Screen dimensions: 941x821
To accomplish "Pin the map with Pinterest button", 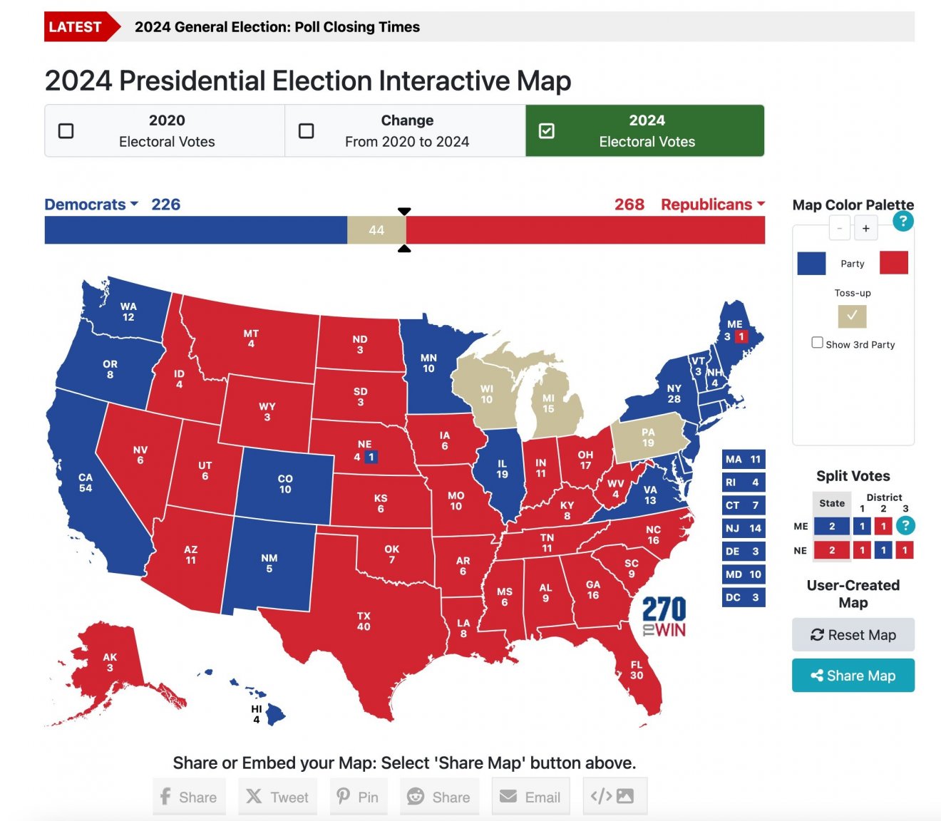I will (359, 797).
